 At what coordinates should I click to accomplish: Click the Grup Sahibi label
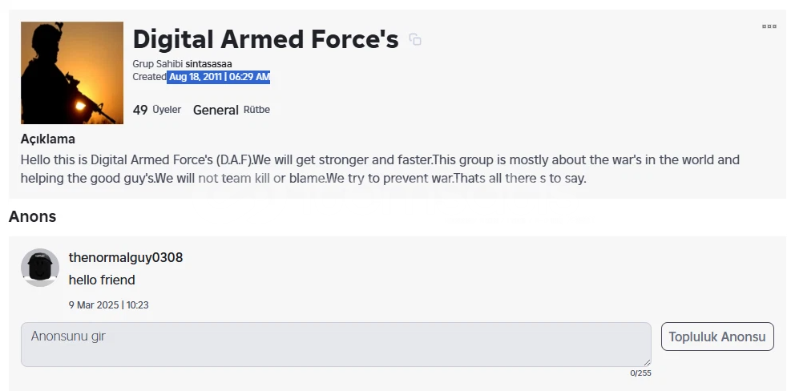pos(158,64)
